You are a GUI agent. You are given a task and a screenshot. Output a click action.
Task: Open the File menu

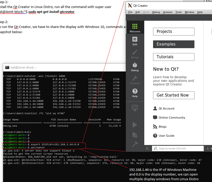click(130, 12)
